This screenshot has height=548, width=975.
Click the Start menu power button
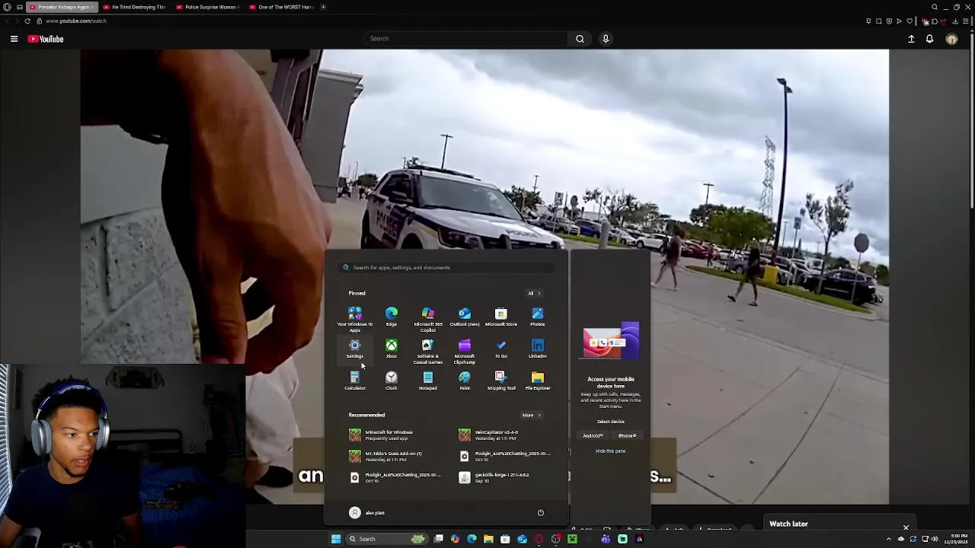click(x=541, y=512)
